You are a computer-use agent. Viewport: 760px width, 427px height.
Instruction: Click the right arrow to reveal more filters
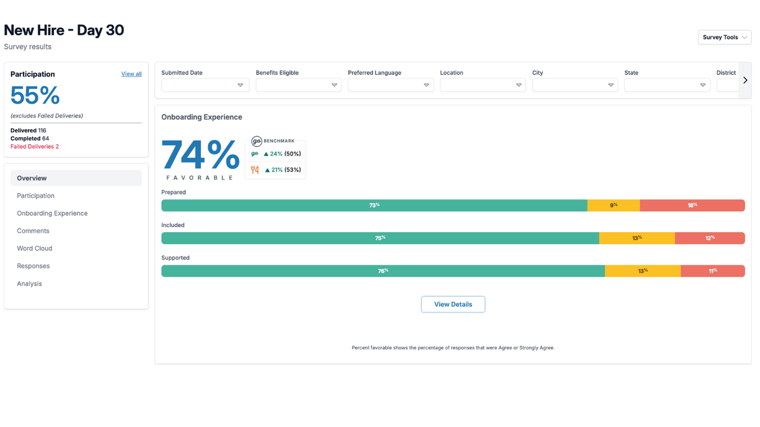pos(745,80)
